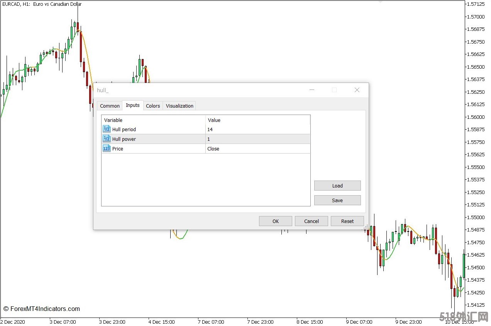This screenshot has width=491, height=326.
Task: Click the Price enum 123 icon
Action: pos(107,149)
